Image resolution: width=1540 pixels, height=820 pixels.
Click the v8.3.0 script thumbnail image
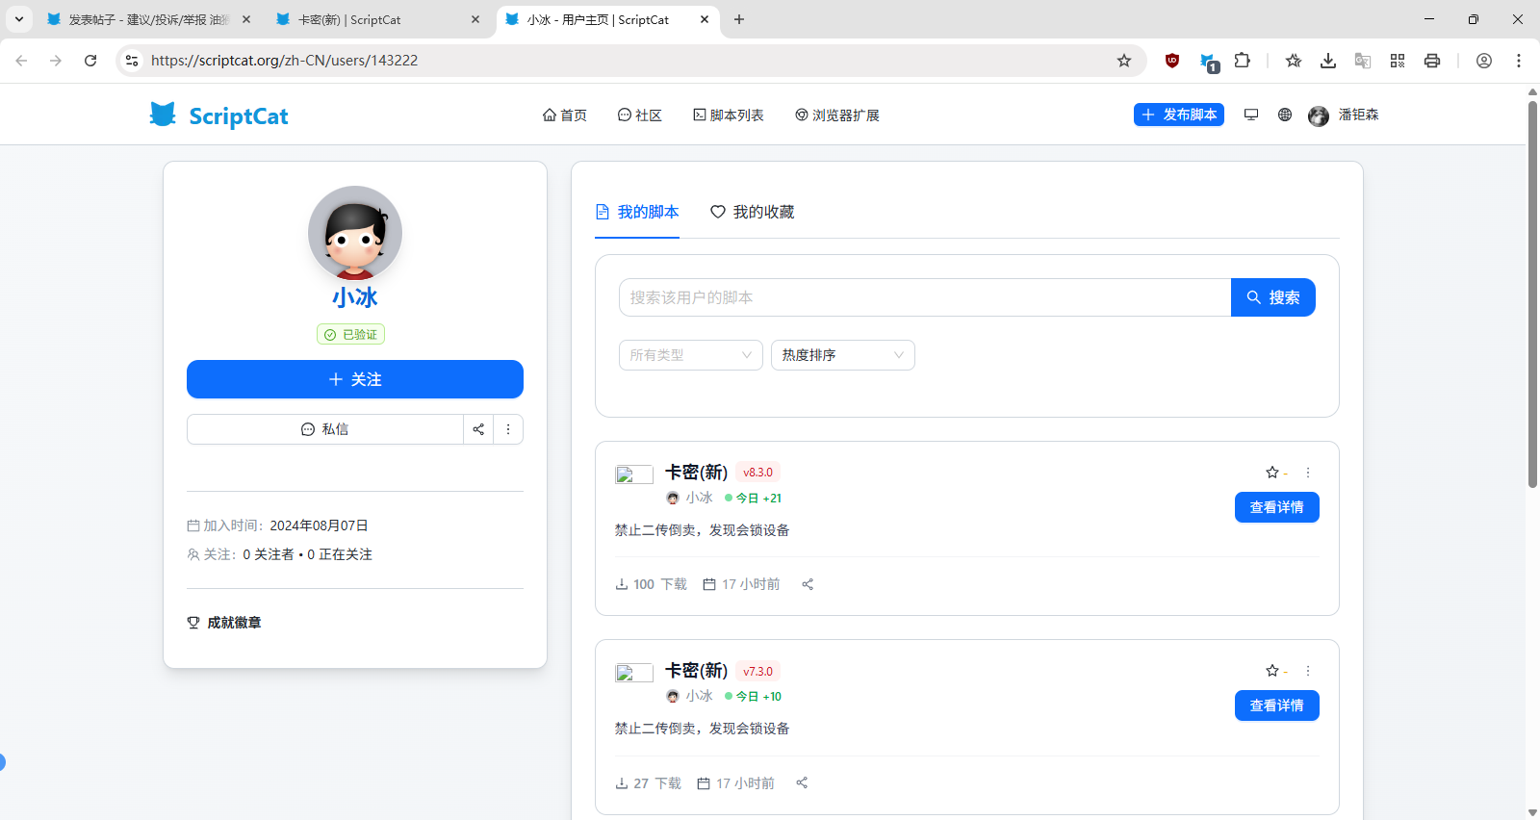[634, 474]
